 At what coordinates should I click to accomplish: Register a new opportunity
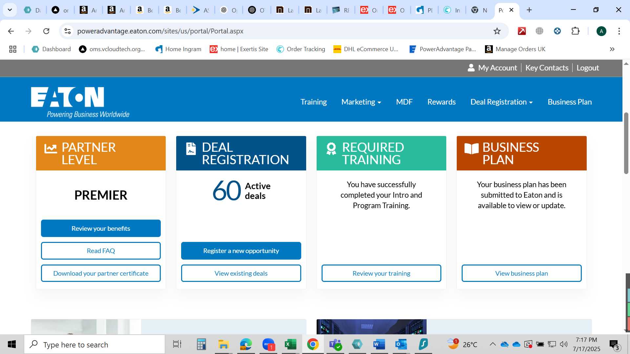pyautogui.click(x=241, y=251)
